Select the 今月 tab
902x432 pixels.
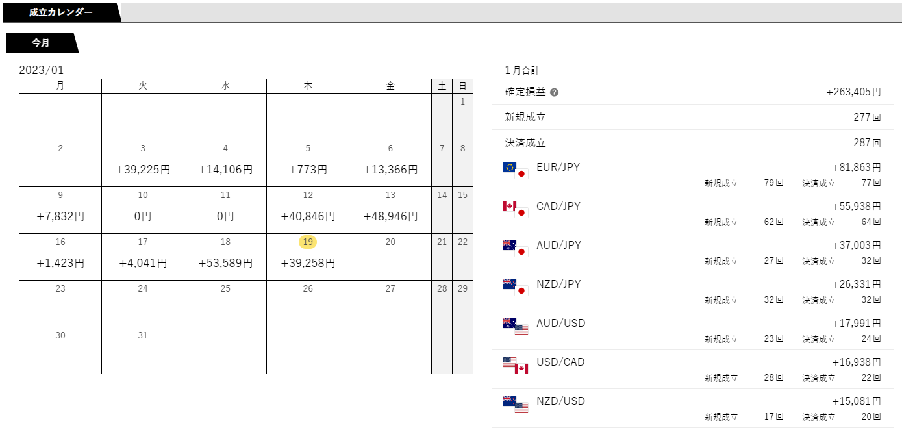[x=40, y=43]
